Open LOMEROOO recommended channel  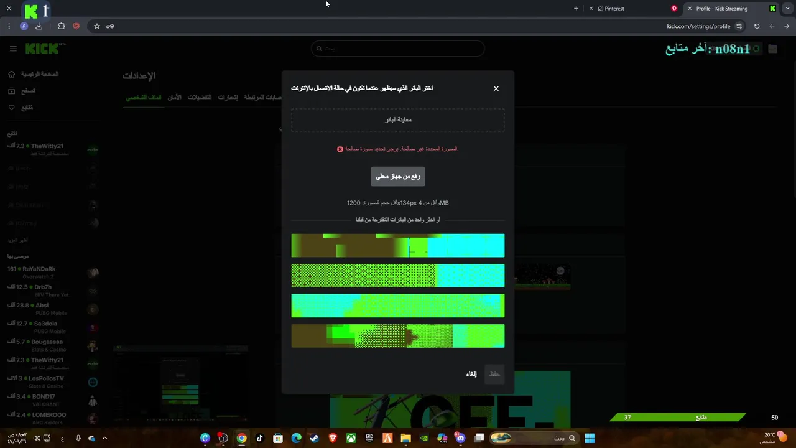53,418
